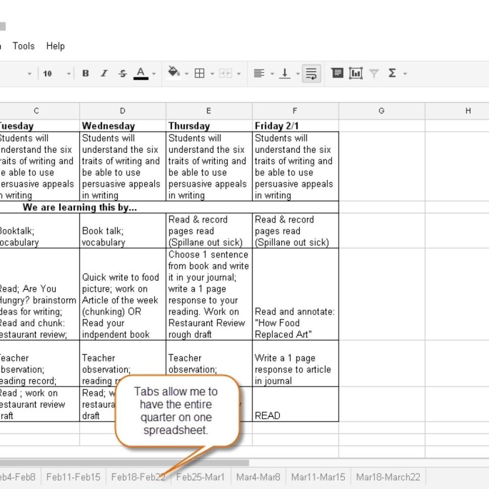
Task: Click the functions sigma icon
Action: pos(392,73)
